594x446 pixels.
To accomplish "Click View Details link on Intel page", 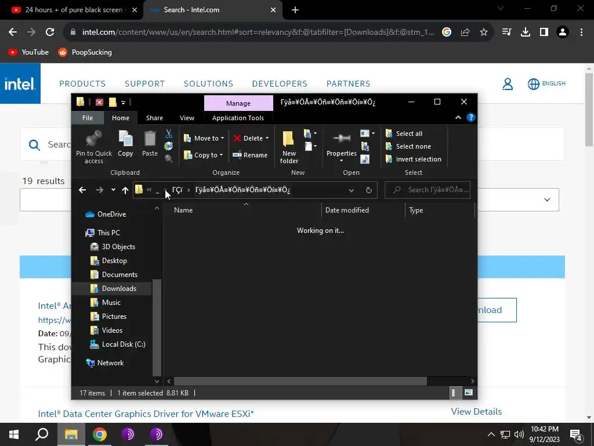I will click(476, 412).
